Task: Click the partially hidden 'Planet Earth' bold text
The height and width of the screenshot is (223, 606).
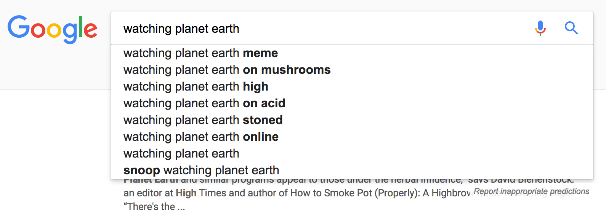Action: 151,181
